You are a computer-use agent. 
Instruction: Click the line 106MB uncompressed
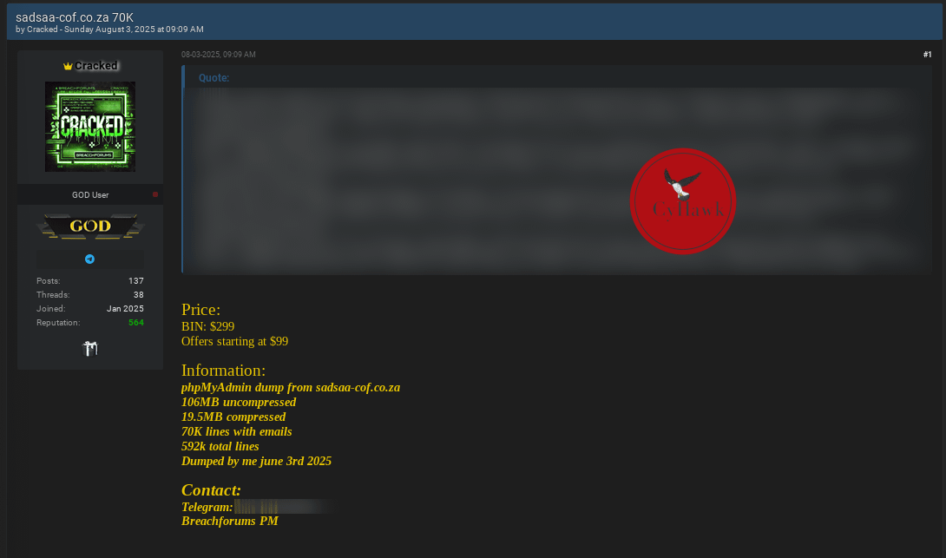(239, 403)
